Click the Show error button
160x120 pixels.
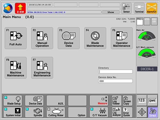pos(111,12)
